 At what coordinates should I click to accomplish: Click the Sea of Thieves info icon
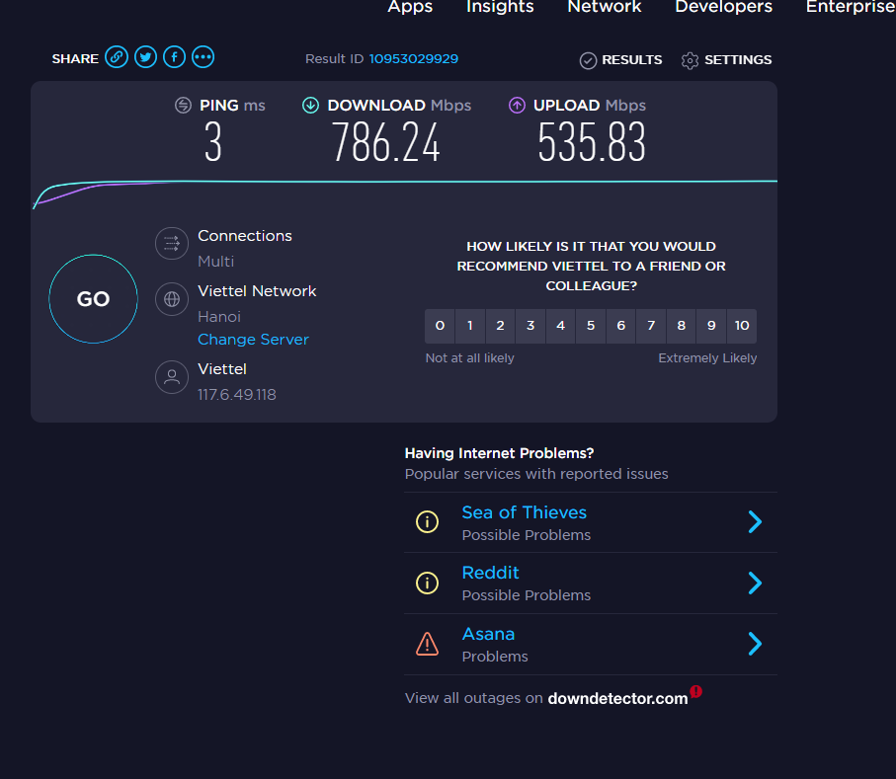(x=428, y=521)
